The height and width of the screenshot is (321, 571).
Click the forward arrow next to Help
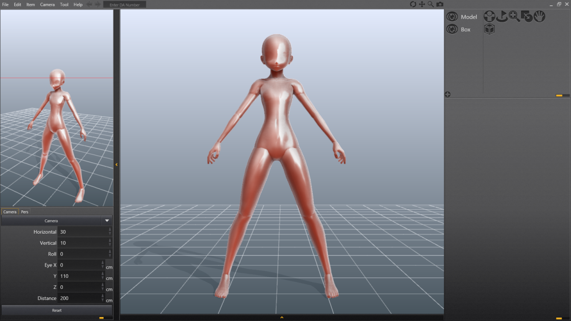pos(98,4)
